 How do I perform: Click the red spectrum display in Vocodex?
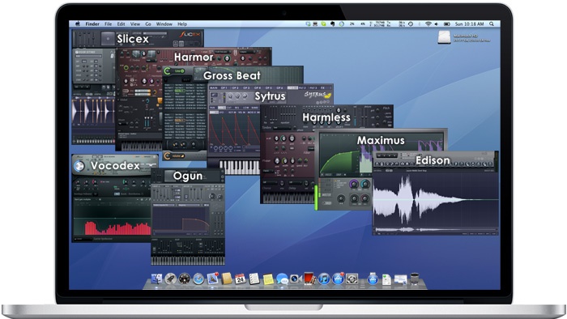[x=118, y=228]
